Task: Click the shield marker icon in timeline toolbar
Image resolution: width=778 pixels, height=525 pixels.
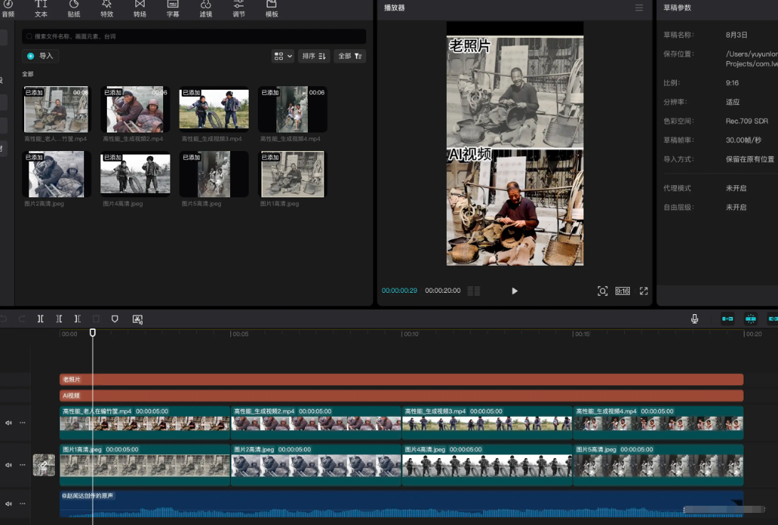Action: tap(115, 319)
